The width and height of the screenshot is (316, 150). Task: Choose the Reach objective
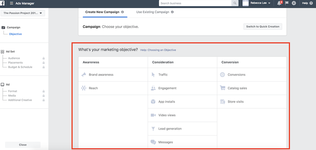(113, 88)
